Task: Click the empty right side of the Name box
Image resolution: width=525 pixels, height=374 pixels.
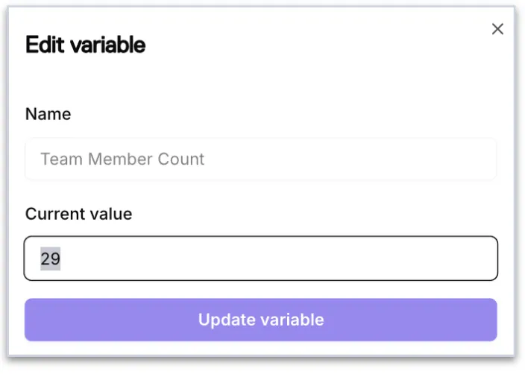Action: (x=368, y=159)
